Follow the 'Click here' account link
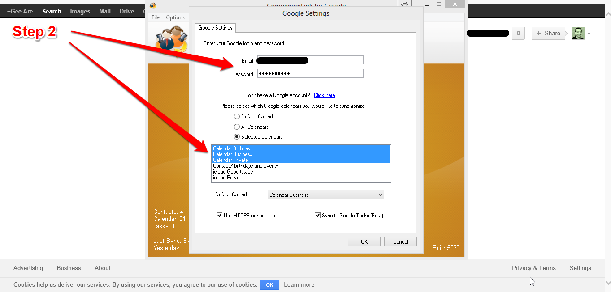611x292 pixels. pyautogui.click(x=324, y=95)
